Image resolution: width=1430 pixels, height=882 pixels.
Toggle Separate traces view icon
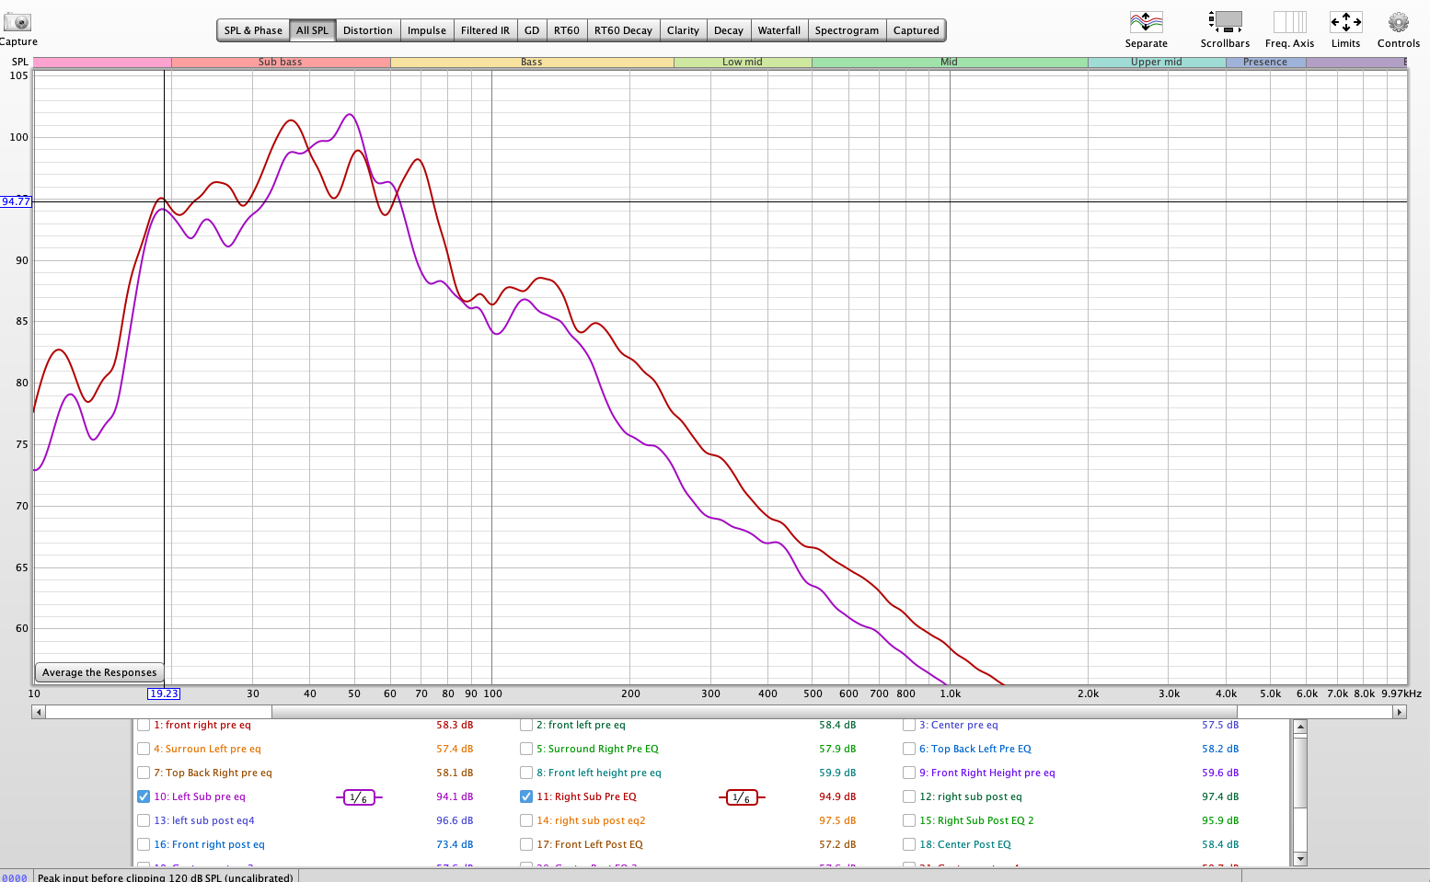point(1146,22)
